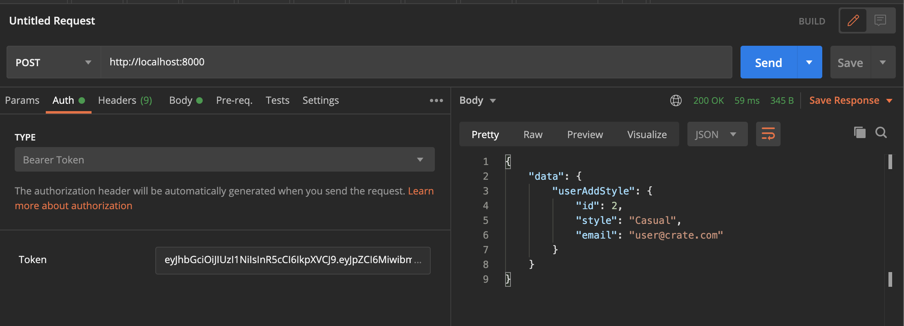Image resolution: width=904 pixels, height=326 pixels.
Task: Open the response Body dropdown
Action: [477, 100]
